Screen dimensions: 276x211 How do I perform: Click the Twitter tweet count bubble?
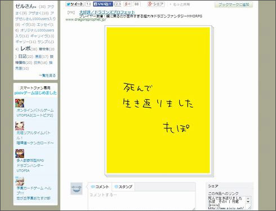(88, 4)
